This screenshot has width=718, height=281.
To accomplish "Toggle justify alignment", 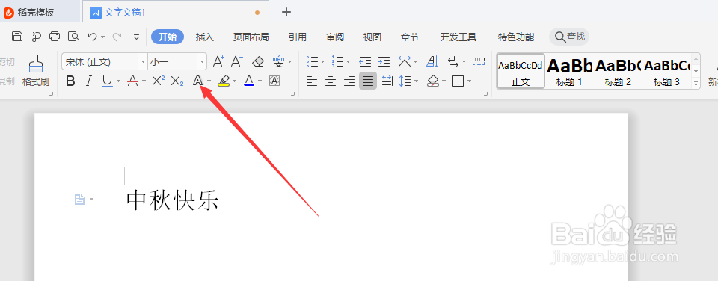I will [368, 81].
